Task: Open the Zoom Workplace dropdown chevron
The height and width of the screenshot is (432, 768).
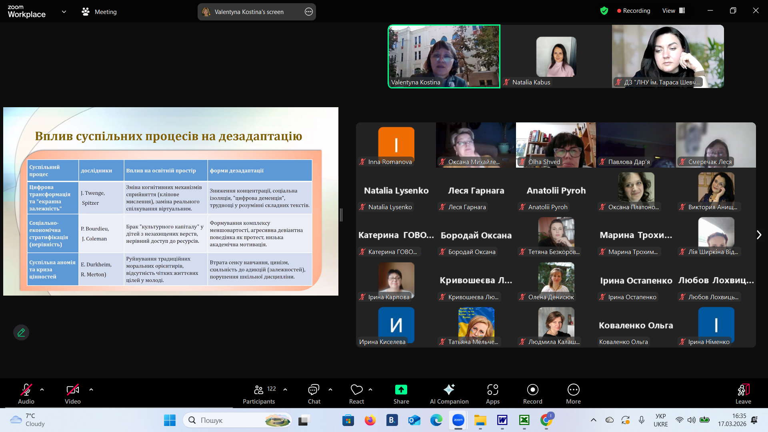Action: (64, 12)
